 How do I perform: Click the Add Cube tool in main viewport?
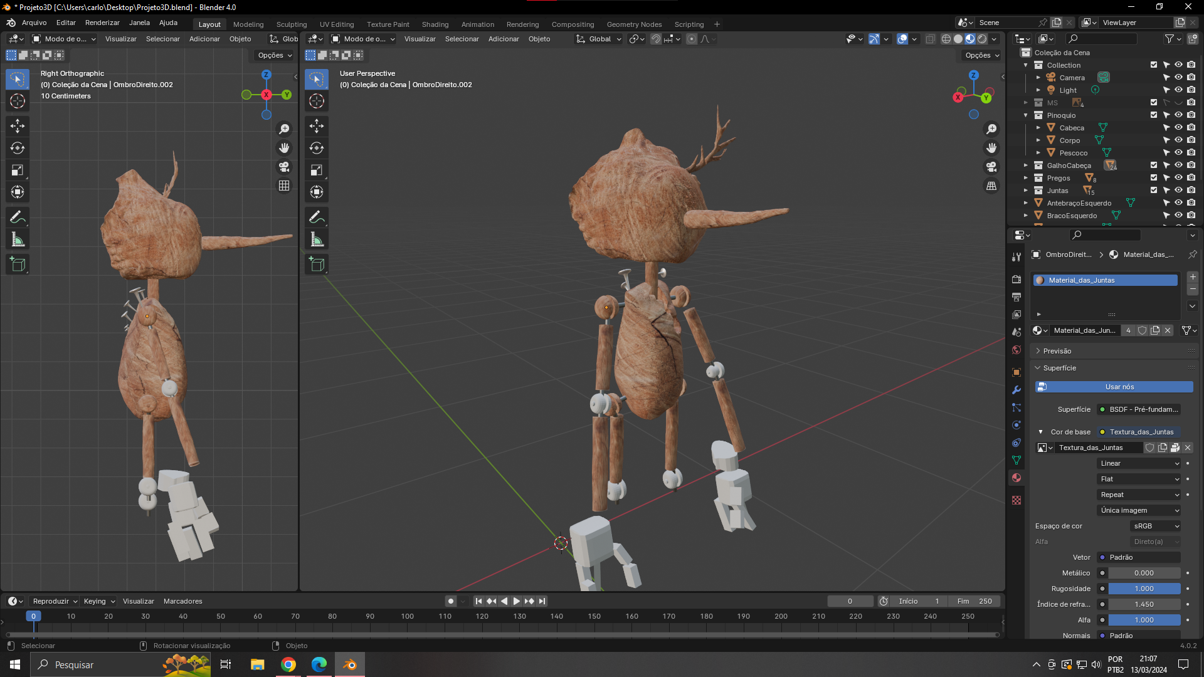tap(317, 264)
